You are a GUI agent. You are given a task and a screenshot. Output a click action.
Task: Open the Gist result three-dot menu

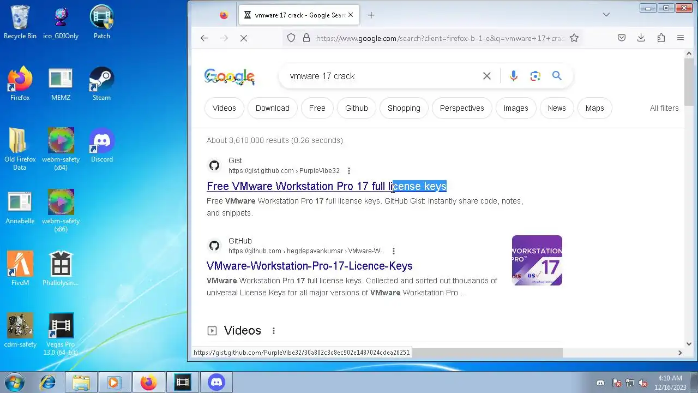click(x=349, y=171)
